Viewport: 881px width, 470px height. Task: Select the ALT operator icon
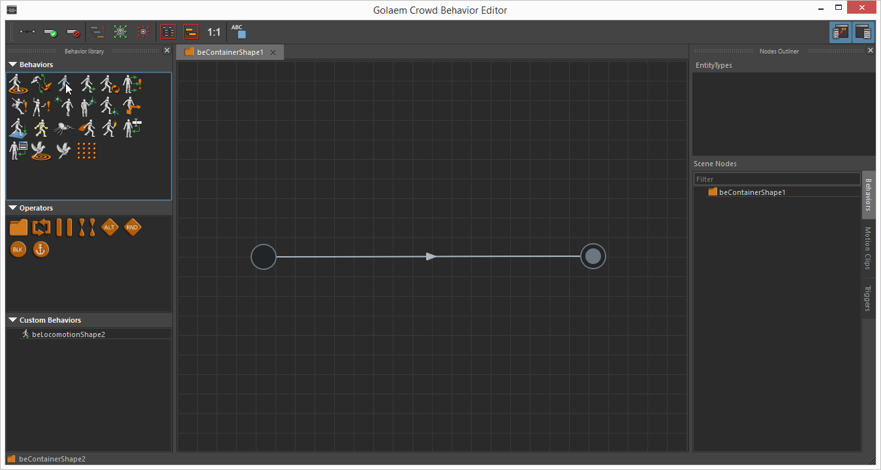coord(110,228)
